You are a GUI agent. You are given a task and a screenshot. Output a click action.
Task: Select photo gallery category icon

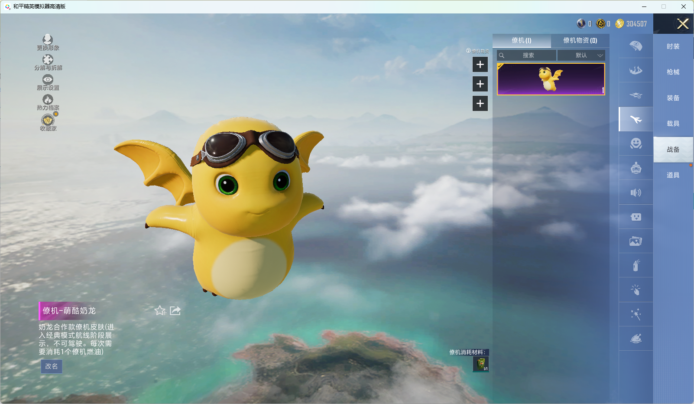[636, 241]
